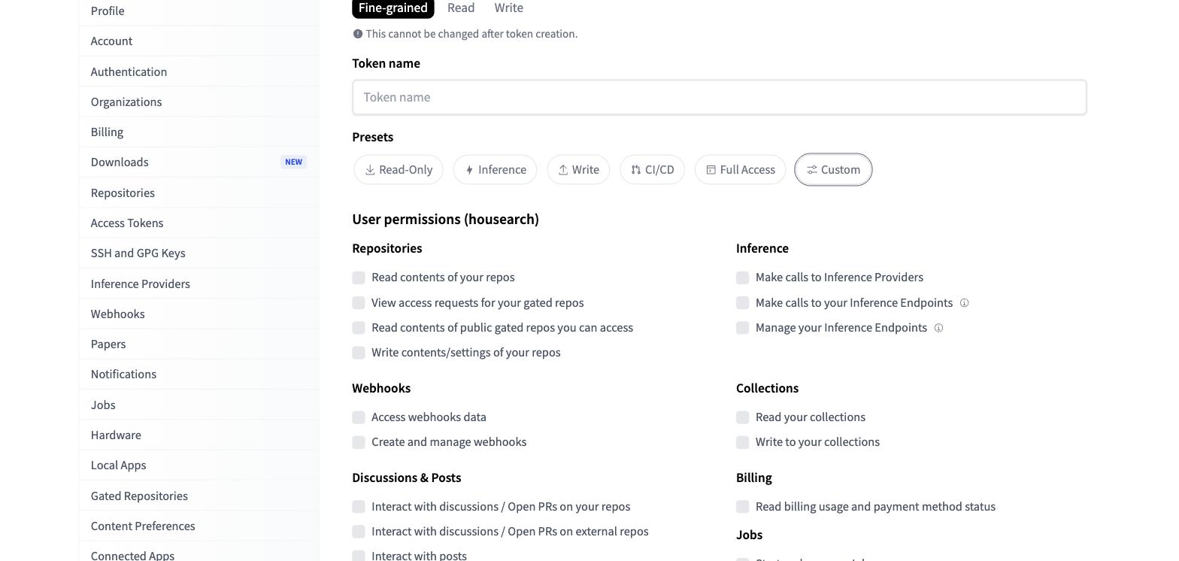Check Read billing usage and payment method status
Screen dimensions: 1179x561
[743, 507]
